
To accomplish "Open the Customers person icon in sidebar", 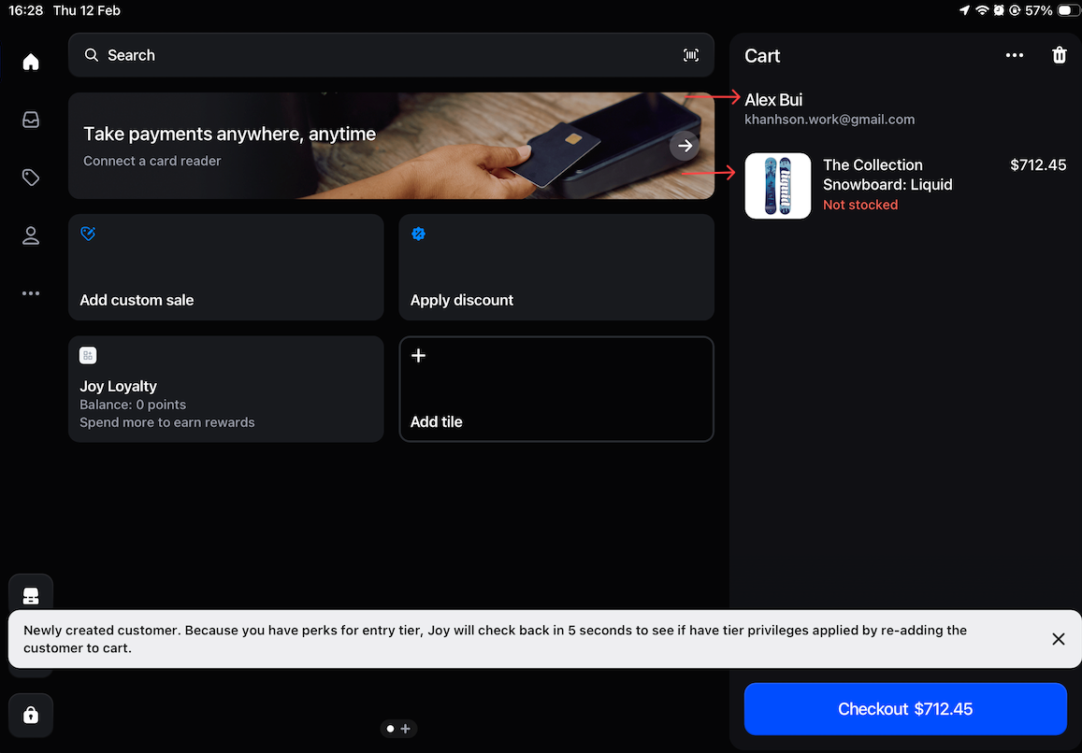I will click(x=31, y=235).
